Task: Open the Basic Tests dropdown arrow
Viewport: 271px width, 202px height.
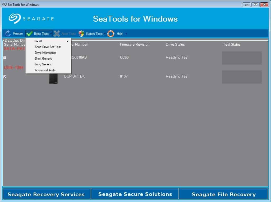Action: coord(51,34)
